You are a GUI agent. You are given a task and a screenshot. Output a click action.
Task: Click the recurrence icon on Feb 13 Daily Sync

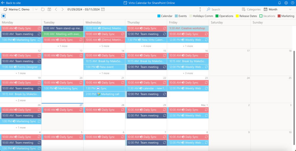click(x=81, y=55)
